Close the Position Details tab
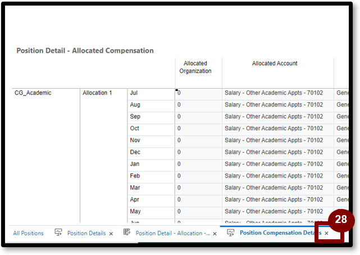The width and height of the screenshot is (360, 255). (x=111, y=234)
